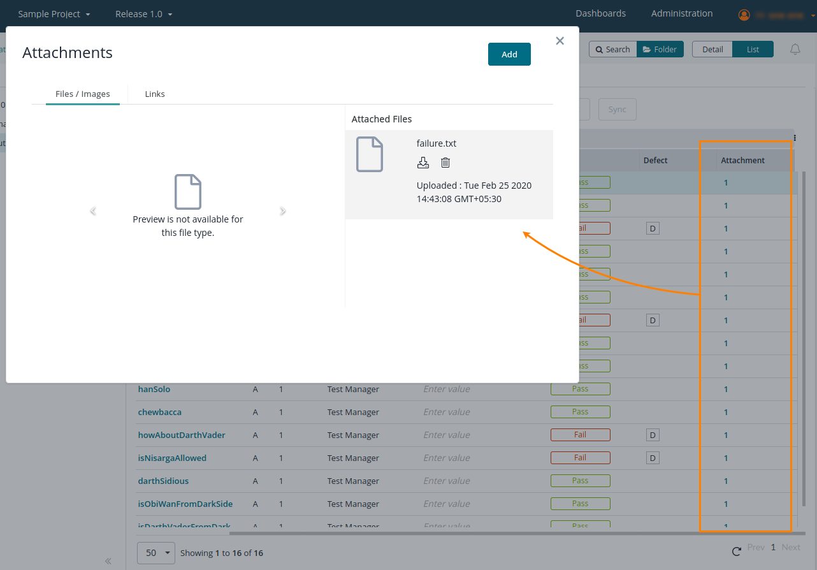The image size is (817, 570).
Task: Click the refresh icon beside pagination
Action: pyautogui.click(x=736, y=551)
